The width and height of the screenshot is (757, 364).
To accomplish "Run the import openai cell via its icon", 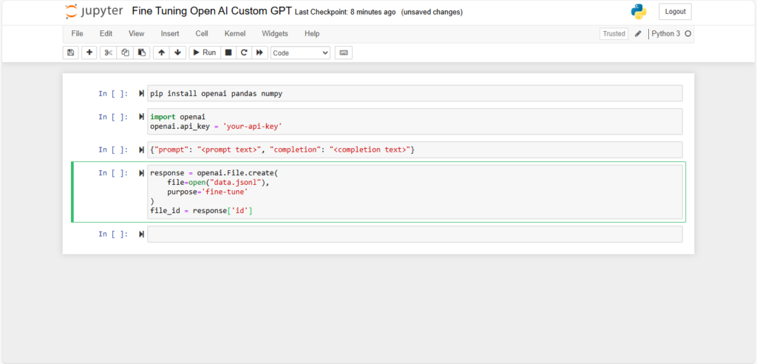I will click(141, 117).
